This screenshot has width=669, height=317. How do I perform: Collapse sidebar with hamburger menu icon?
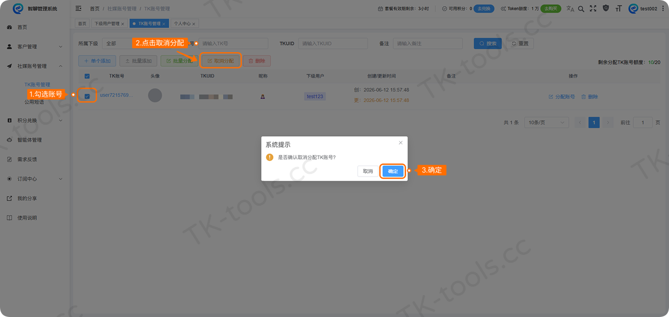pos(78,8)
